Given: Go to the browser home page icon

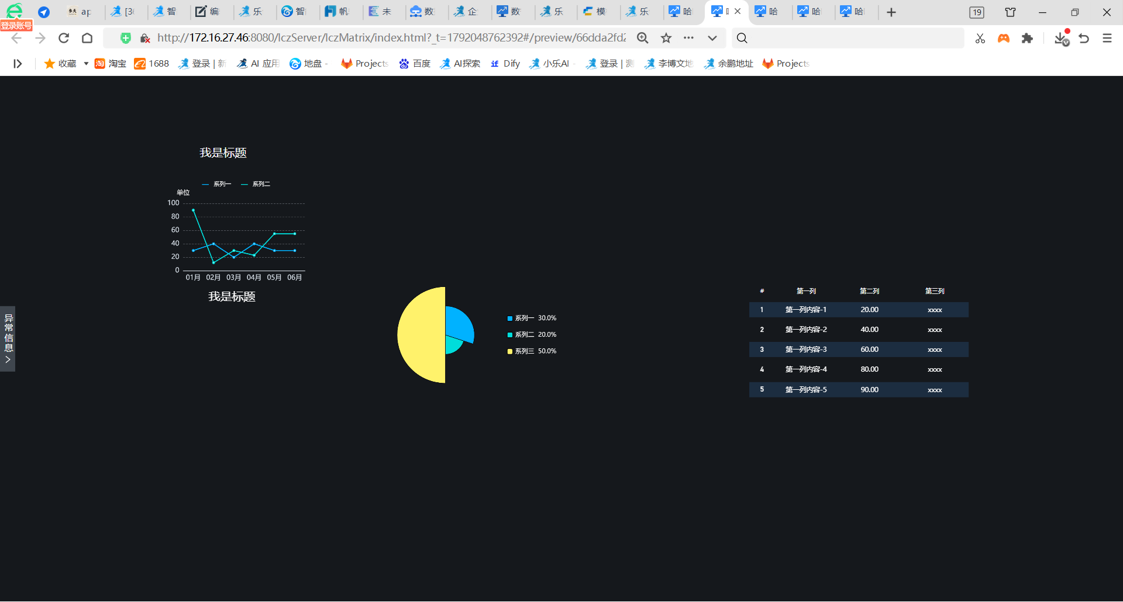Looking at the screenshot, I should pos(87,38).
